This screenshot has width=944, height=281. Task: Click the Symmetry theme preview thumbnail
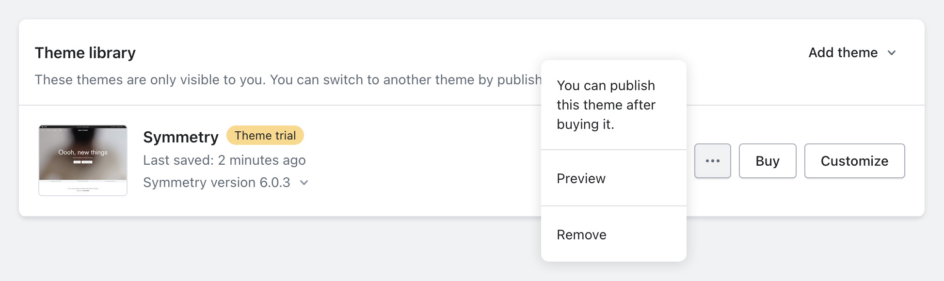(83, 160)
